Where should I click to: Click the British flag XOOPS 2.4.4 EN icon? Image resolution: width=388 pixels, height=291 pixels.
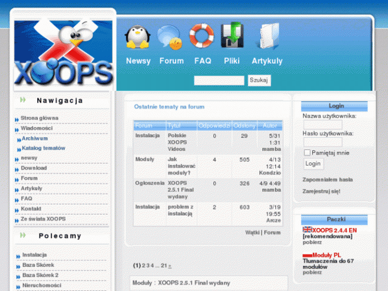pyautogui.click(x=307, y=229)
